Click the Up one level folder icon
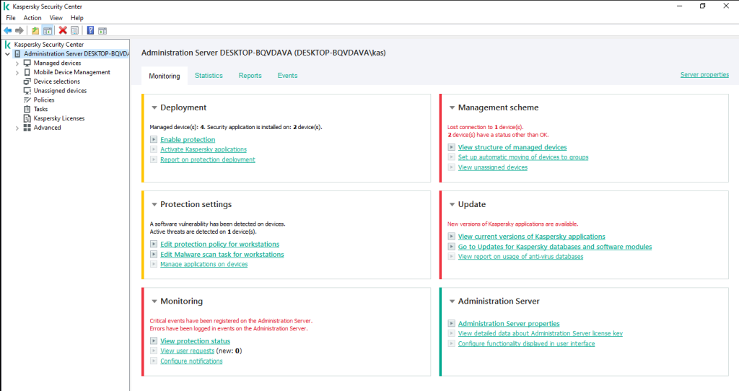 tap(35, 30)
